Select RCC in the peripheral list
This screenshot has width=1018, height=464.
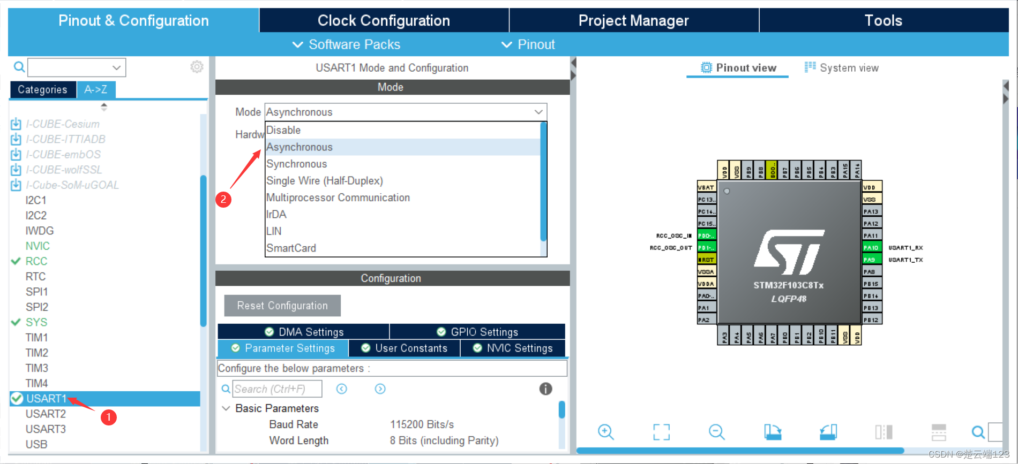coord(36,261)
